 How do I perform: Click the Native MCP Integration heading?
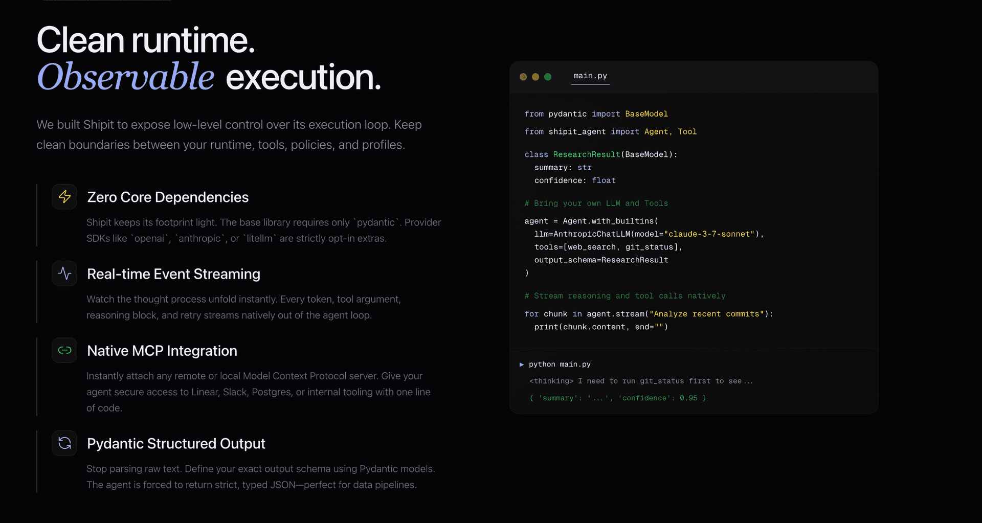coord(162,351)
